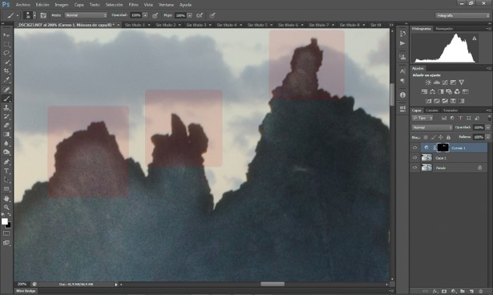Toggle Quick Mask mode
Image resolution: width=493 pixels, height=295 pixels.
click(x=6, y=233)
